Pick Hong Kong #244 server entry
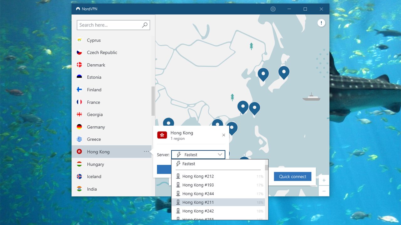Screen dimensions: 401x225 [x=198, y=194]
